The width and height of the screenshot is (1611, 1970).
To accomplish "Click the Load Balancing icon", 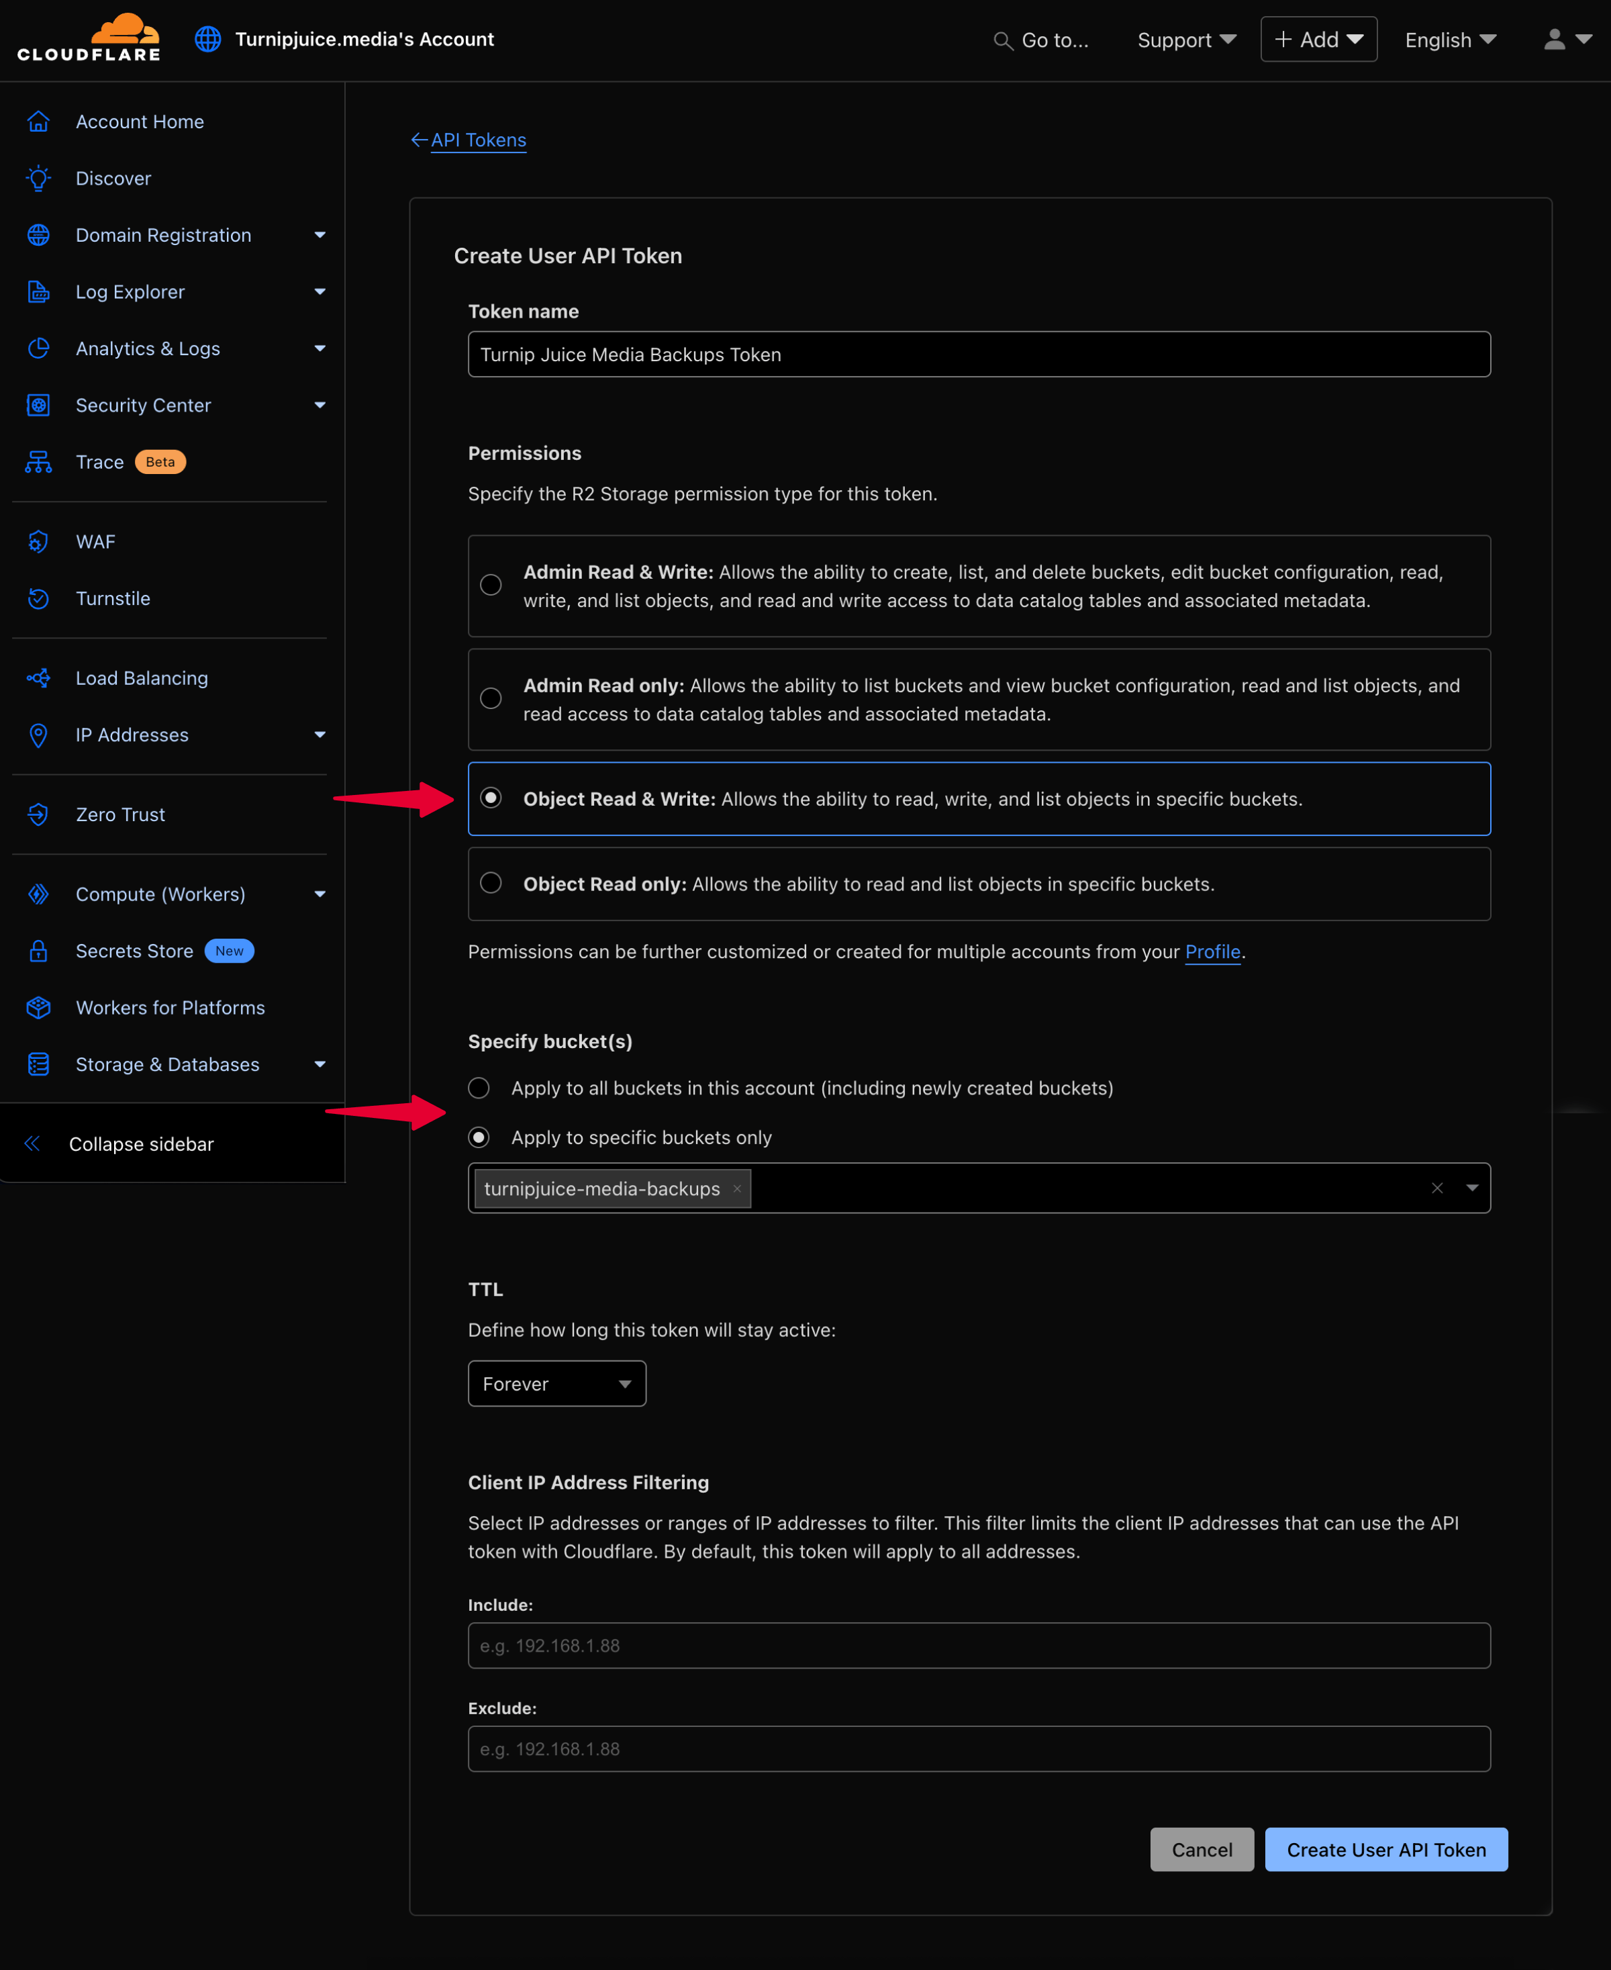I will point(38,677).
